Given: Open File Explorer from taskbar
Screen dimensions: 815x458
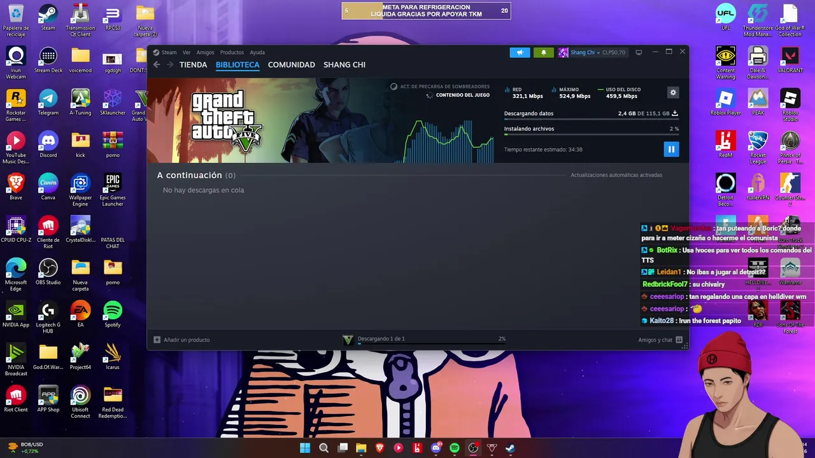Looking at the screenshot, I should [361, 448].
